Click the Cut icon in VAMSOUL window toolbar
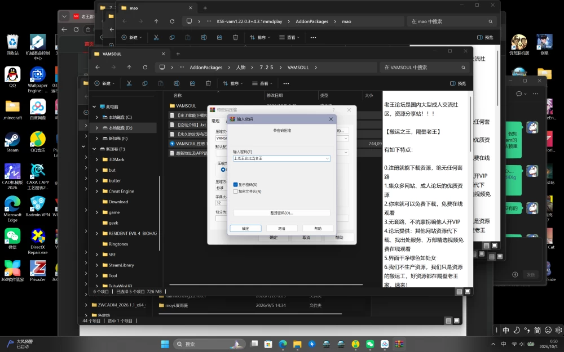Image resolution: width=564 pixels, height=352 pixels. click(x=129, y=83)
